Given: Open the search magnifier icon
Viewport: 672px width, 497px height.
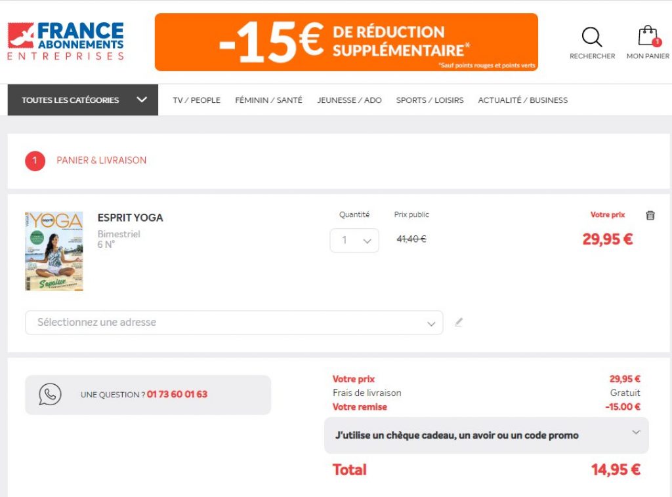Looking at the screenshot, I should tap(592, 38).
